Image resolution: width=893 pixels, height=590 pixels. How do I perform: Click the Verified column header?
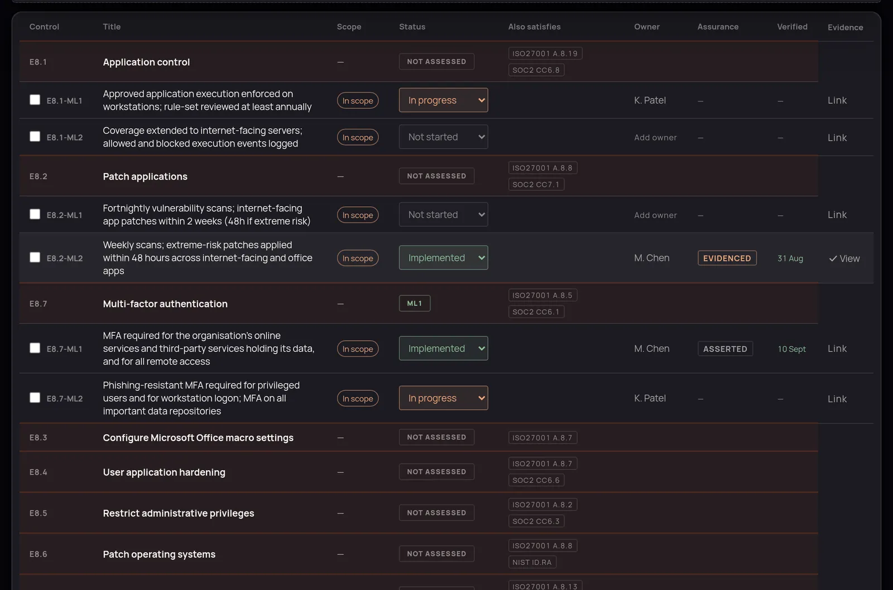(792, 27)
